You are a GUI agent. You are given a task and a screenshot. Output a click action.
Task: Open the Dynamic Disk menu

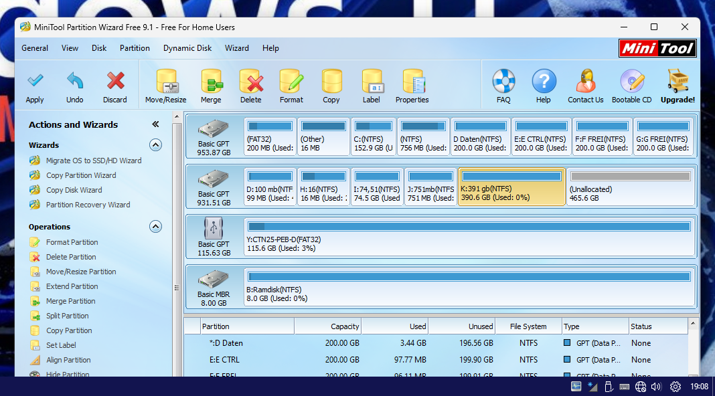187,48
